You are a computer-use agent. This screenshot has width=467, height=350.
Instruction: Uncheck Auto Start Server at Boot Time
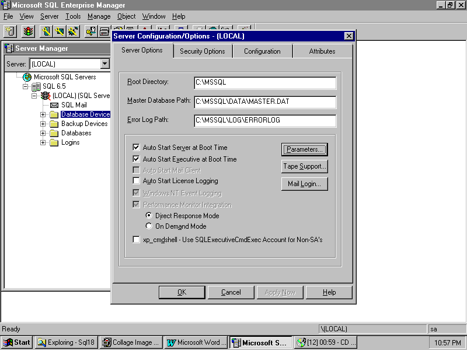pos(137,148)
